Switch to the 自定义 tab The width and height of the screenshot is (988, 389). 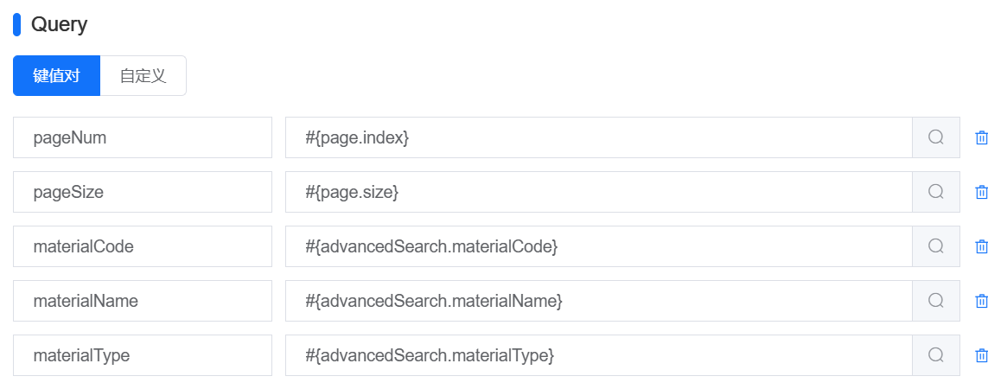tap(143, 75)
